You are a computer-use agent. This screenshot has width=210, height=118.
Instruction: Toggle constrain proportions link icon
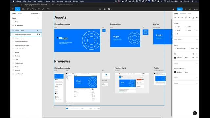[197, 30]
